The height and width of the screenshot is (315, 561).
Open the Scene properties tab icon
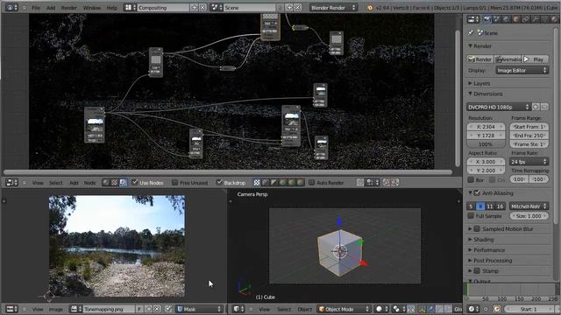[x=497, y=19]
